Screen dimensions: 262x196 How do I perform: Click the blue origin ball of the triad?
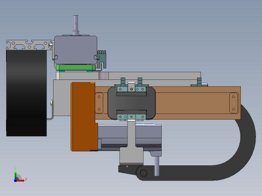pos(15,180)
